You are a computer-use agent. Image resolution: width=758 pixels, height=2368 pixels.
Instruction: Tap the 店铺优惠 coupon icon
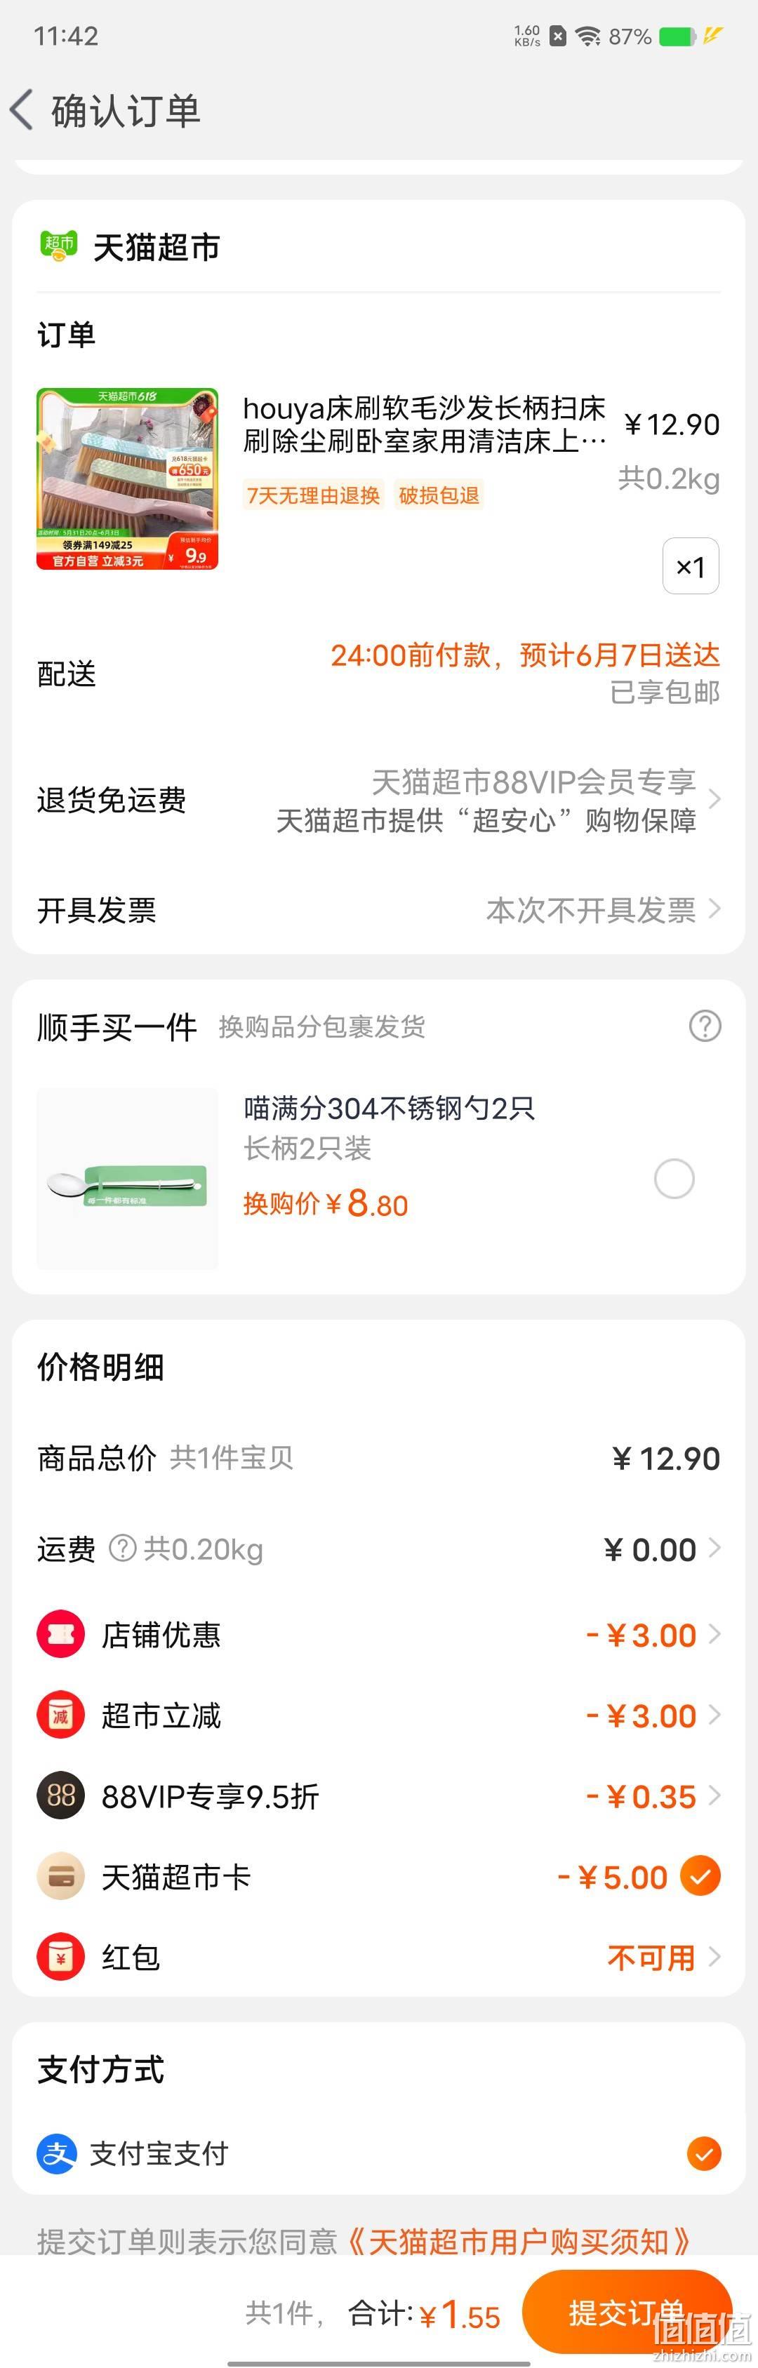pos(61,1634)
